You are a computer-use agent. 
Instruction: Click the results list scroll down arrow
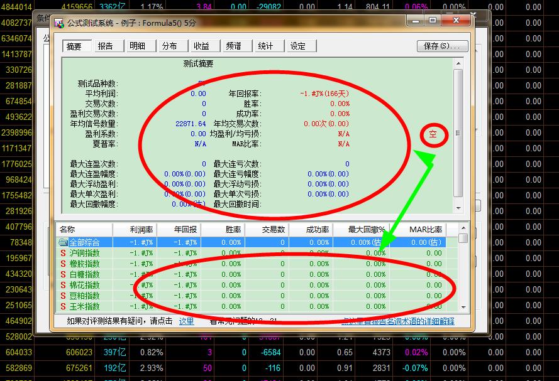(x=463, y=307)
